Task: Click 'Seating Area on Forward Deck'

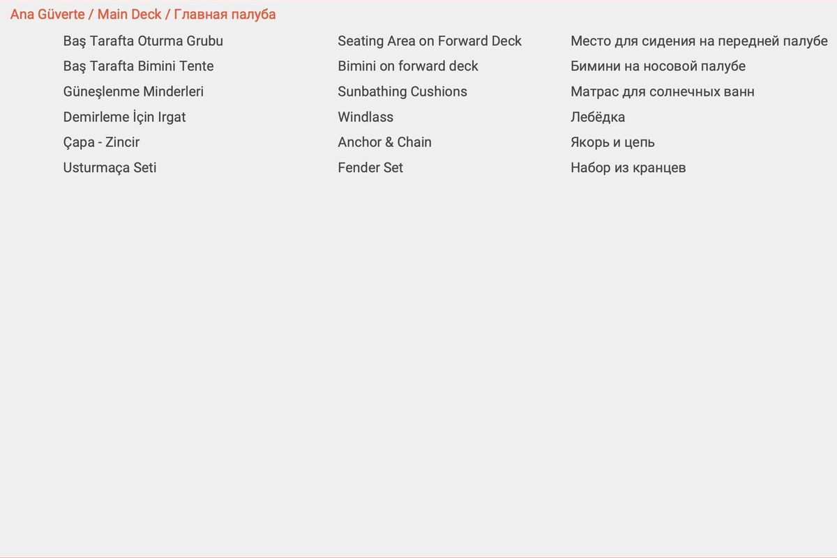Action: tap(430, 41)
